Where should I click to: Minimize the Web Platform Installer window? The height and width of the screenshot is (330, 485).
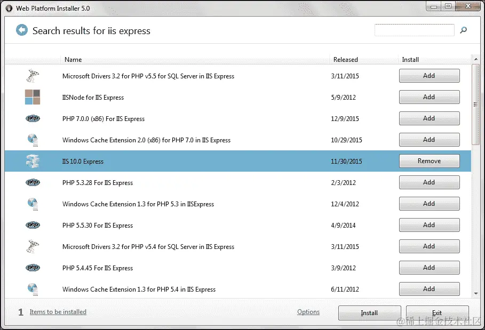tap(434, 6)
